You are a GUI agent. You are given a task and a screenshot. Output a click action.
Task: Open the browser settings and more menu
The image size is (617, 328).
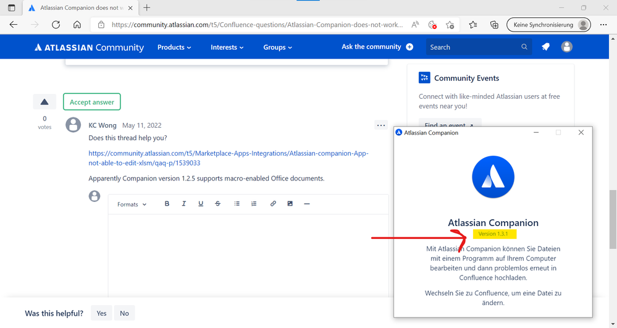pyautogui.click(x=603, y=25)
